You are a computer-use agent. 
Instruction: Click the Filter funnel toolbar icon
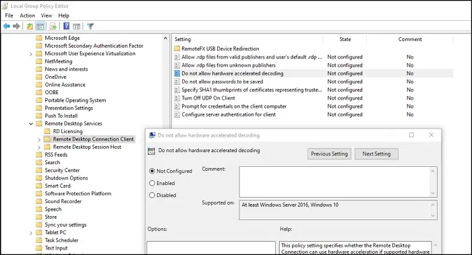point(90,26)
